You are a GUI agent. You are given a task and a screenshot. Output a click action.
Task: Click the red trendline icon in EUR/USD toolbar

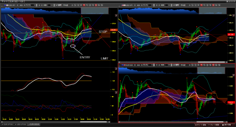pos(213,65)
